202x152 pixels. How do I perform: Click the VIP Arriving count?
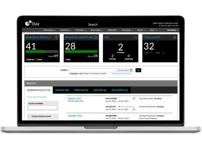[x=112, y=56]
